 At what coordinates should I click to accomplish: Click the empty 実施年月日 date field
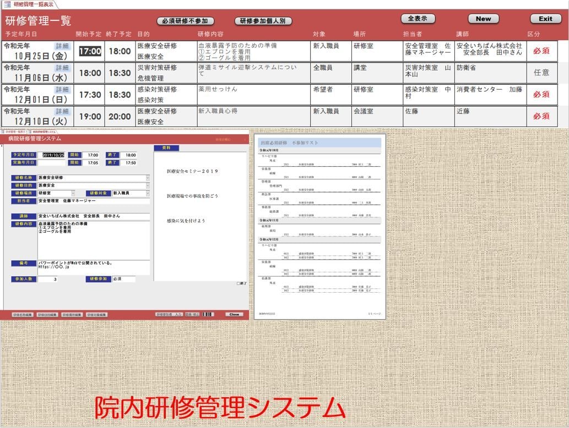click(52, 163)
